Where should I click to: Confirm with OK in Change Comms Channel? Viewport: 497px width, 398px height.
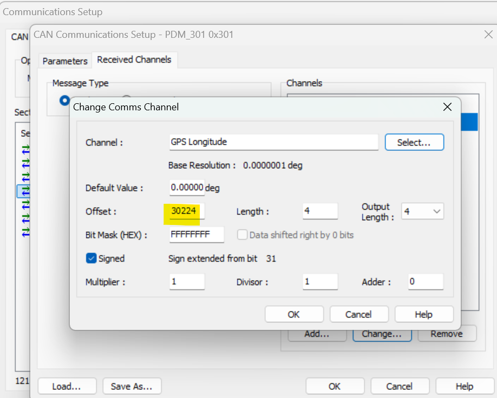(x=293, y=314)
